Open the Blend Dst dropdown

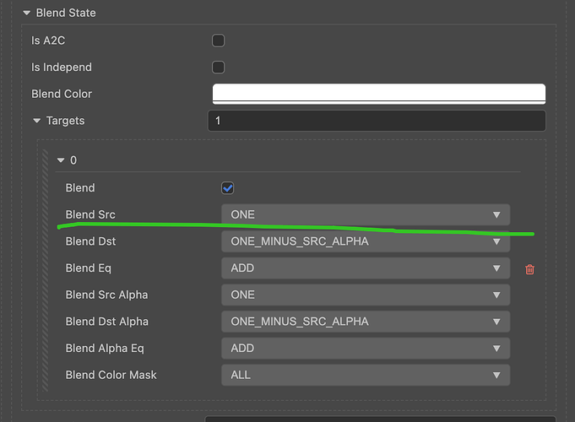(x=366, y=241)
